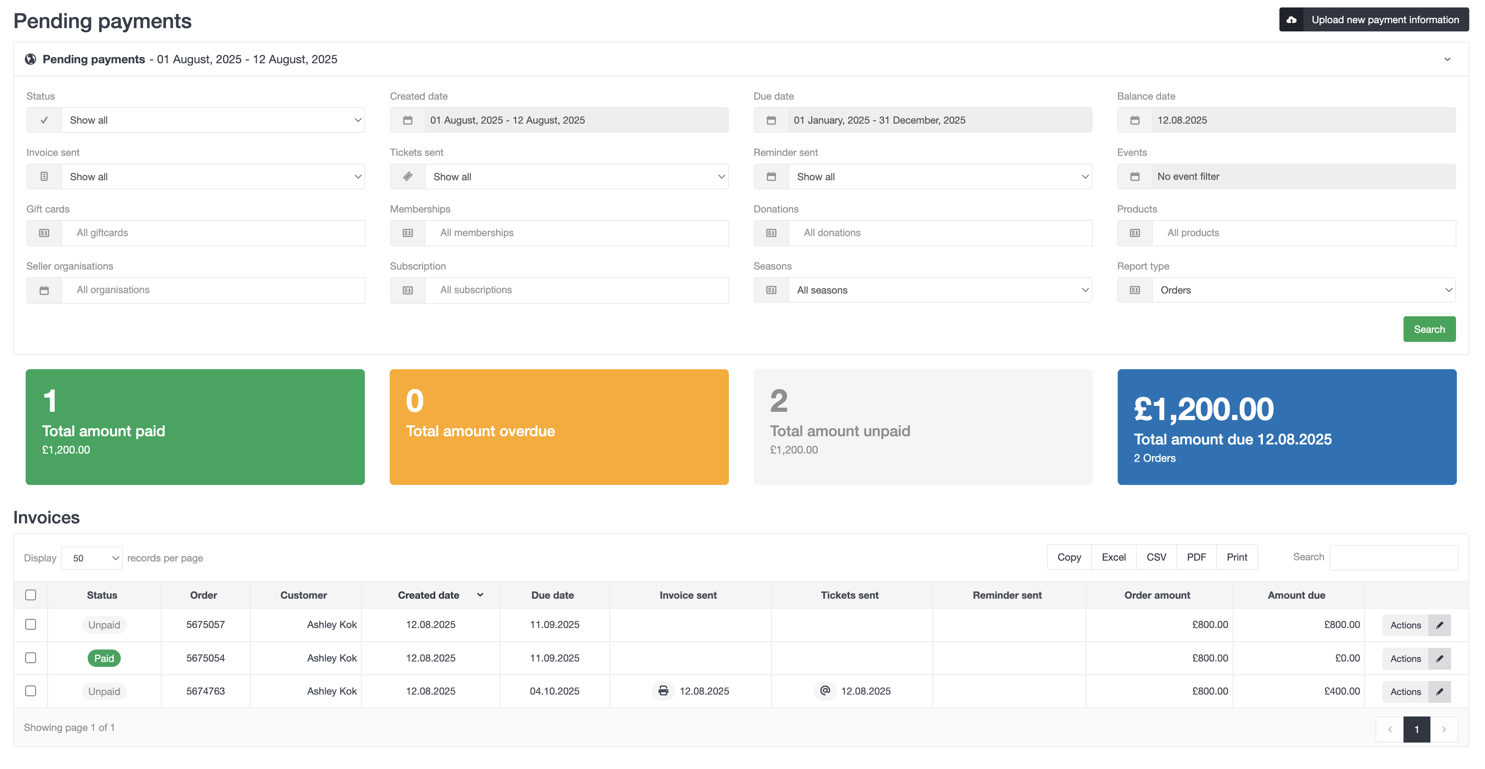The image size is (1485, 769).
Task: Click the green Search button
Action: [1429, 330]
